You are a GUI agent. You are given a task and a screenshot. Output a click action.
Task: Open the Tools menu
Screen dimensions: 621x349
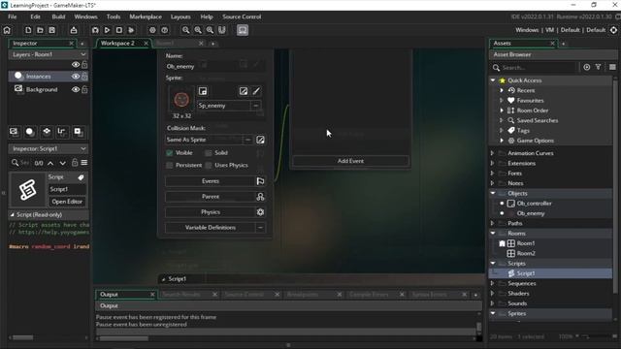pyautogui.click(x=114, y=16)
